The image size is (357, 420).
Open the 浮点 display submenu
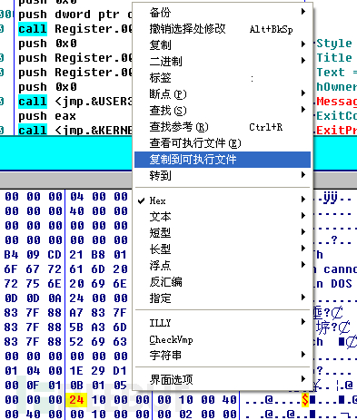(223, 266)
